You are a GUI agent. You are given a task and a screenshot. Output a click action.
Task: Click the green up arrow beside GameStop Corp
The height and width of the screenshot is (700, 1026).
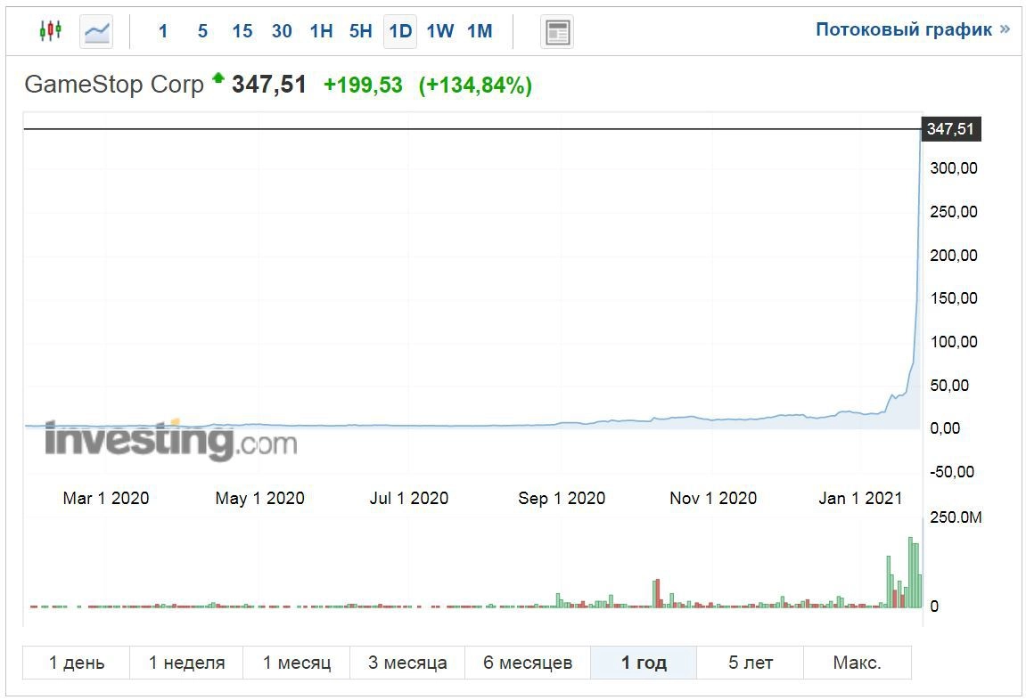coord(218,79)
